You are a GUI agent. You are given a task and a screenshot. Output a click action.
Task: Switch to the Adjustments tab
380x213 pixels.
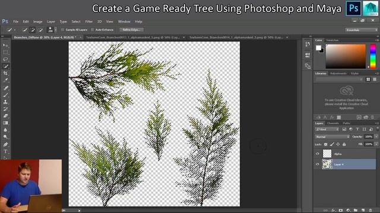coord(338,73)
